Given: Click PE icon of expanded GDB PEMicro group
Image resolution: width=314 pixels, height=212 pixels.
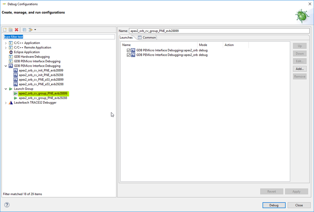Looking at the screenshot, I should [x=11, y=66].
